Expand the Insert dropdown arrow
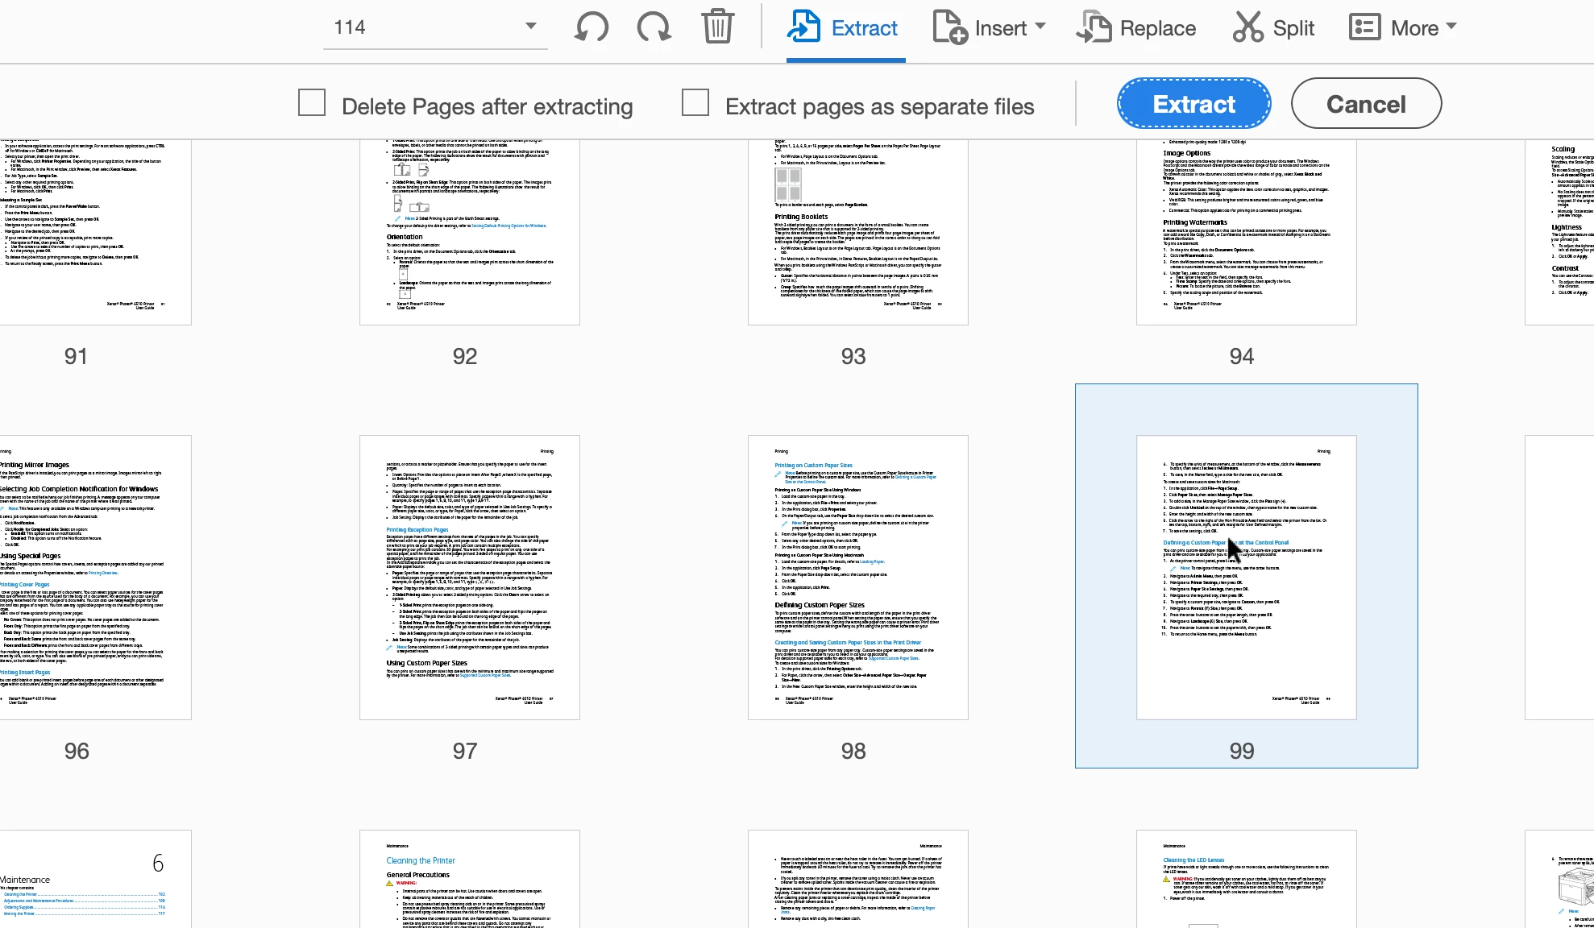 coord(1040,26)
